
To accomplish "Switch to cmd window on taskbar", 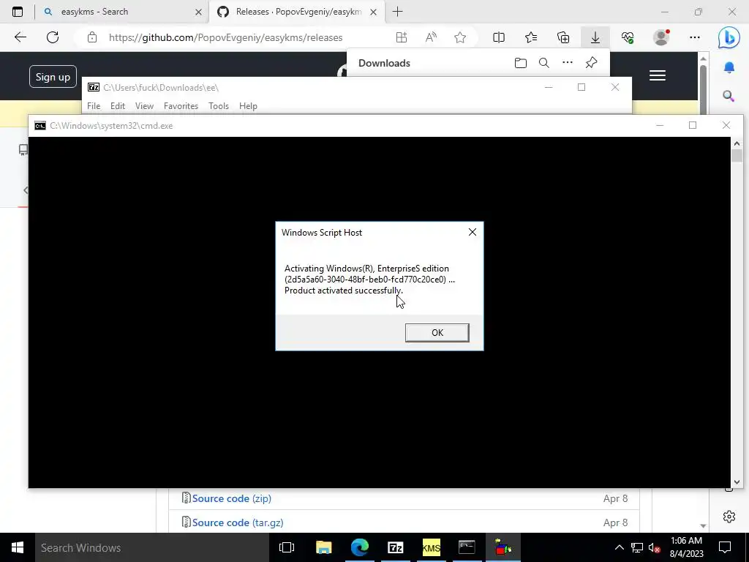I will (x=467, y=547).
